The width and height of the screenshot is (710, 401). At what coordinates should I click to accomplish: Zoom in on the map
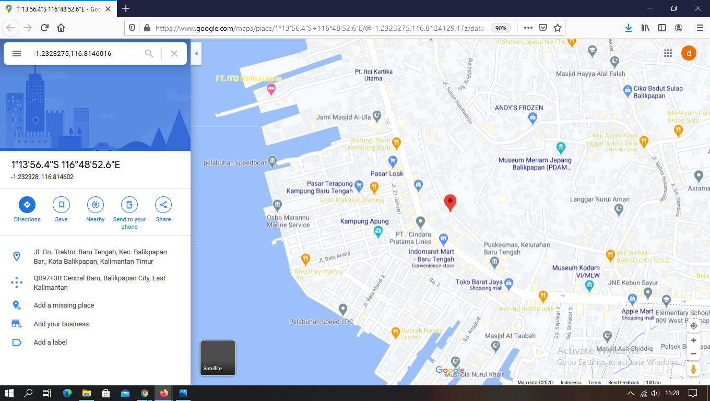pyautogui.click(x=693, y=340)
